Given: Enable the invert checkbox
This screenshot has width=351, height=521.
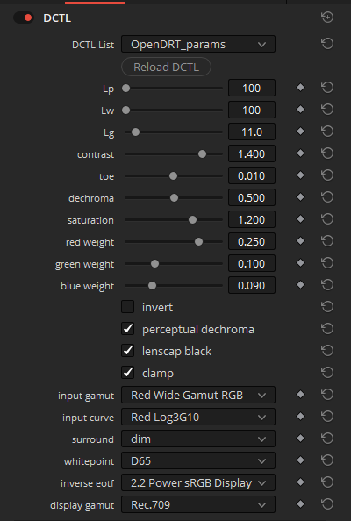Looking at the screenshot, I should [127, 307].
